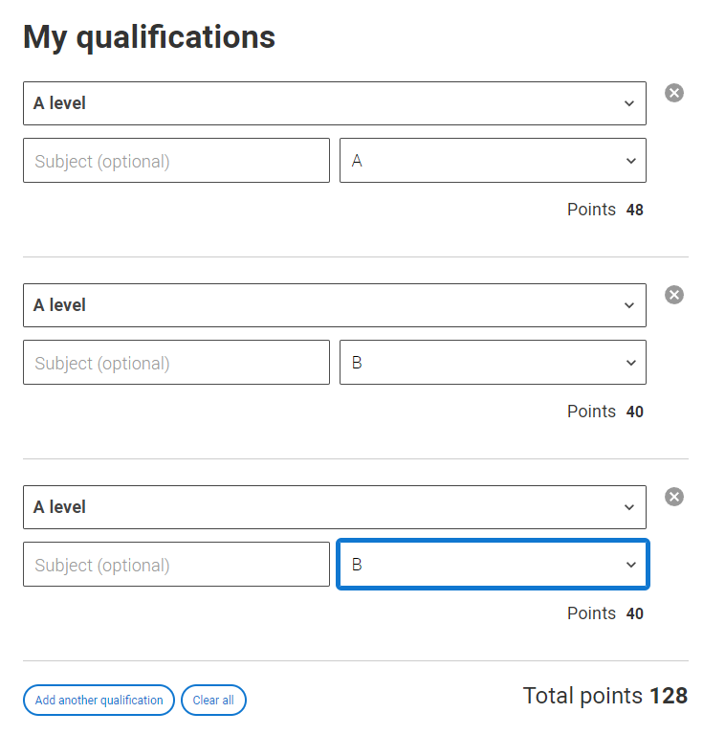703x735 pixels.
Task: Open the third qualification type dropdown
Action: click(x=334, y=507)
